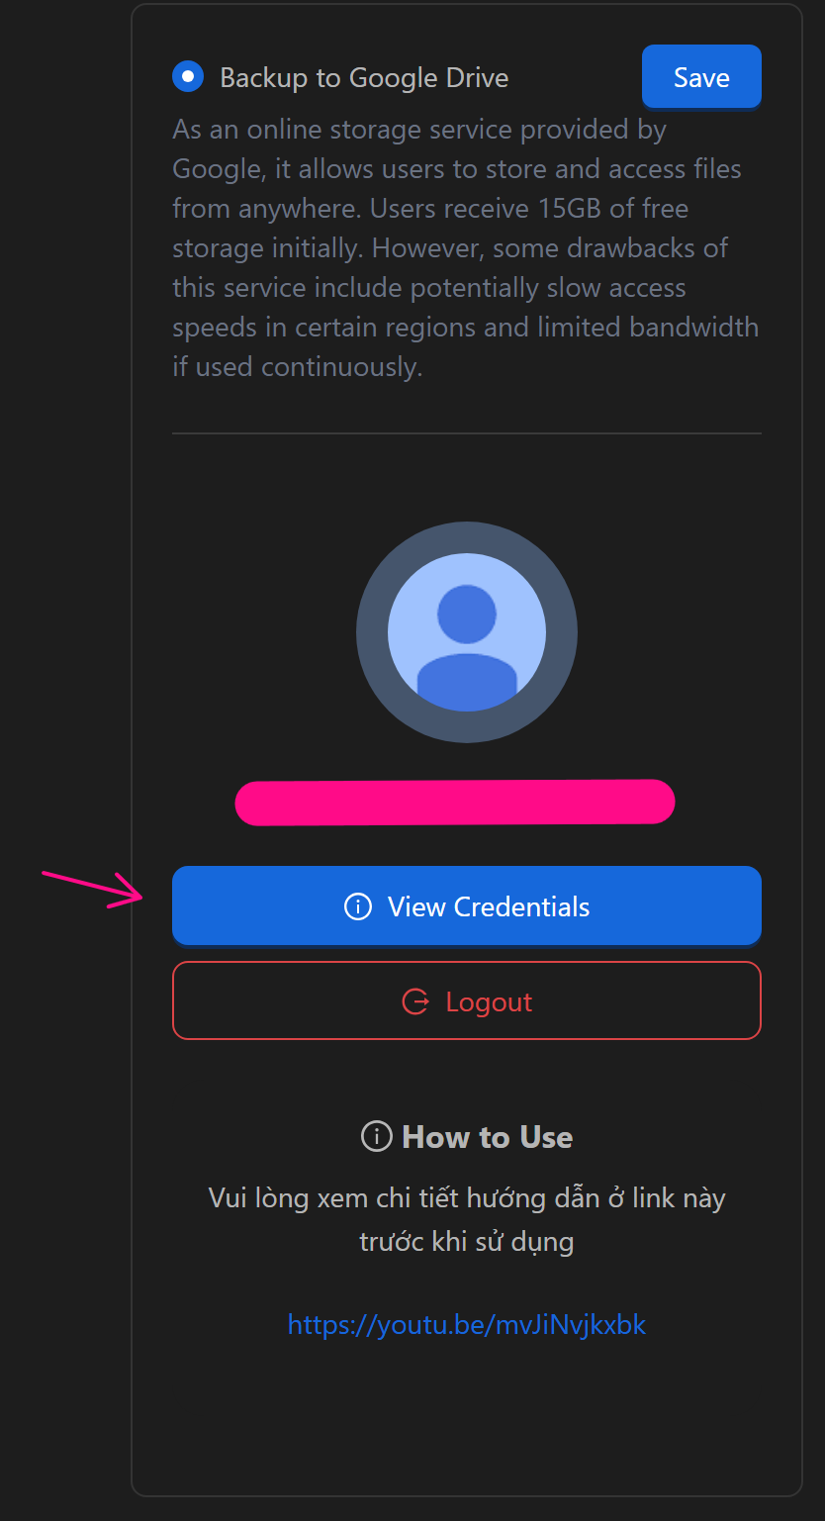The width and height of the screenshot is (825, 1521).
Task: Open the youtu.be tutorial link
Action: tap(466, 1324)
